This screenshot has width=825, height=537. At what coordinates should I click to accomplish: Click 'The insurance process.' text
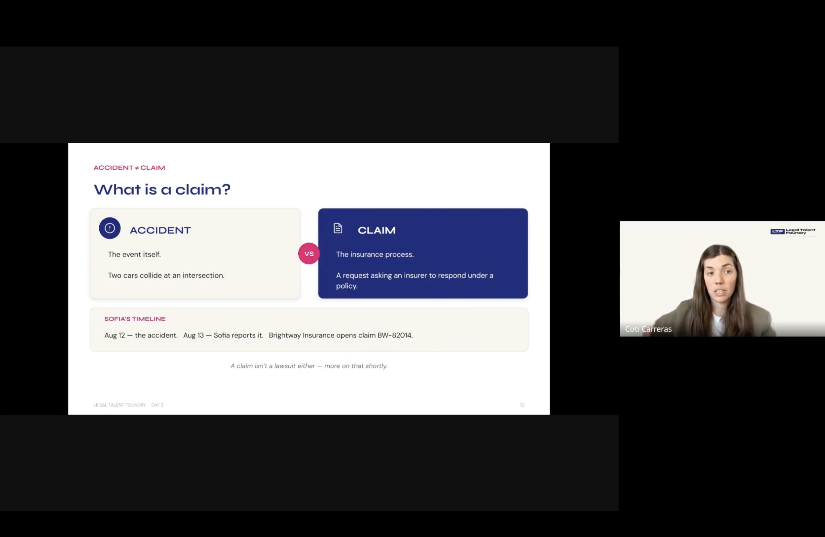[x=375, y=254]
